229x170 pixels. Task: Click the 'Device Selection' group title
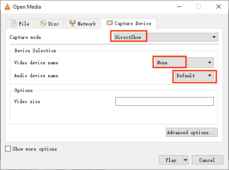(35, 50)
